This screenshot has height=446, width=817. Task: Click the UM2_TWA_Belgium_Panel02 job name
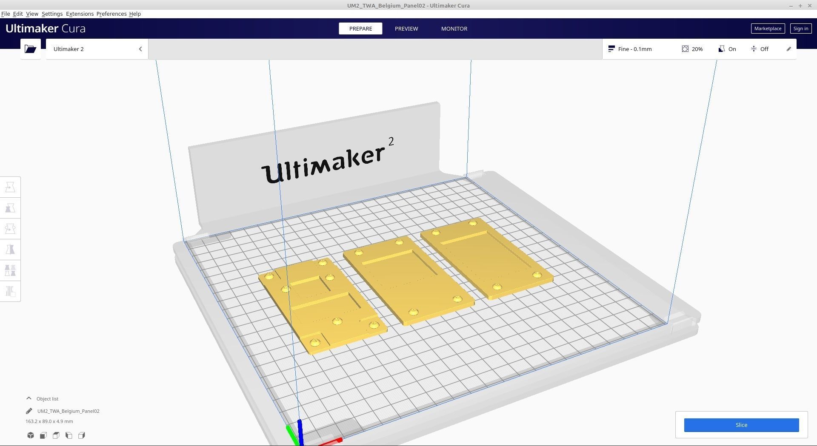click(69, 411)
